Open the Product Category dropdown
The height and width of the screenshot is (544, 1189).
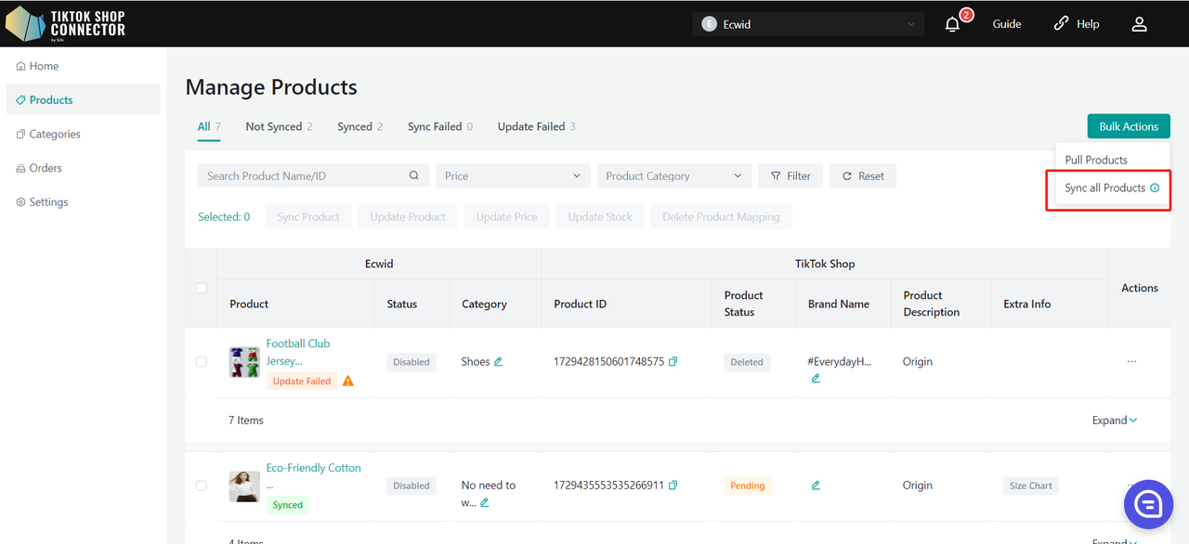(673, 175)
